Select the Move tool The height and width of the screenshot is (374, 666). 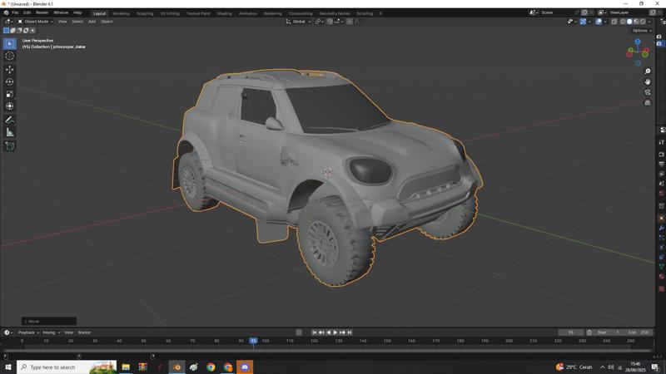(x=9, y=69)
